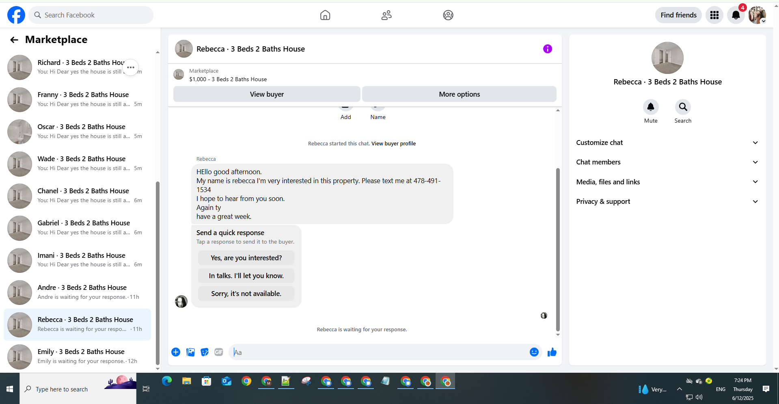Click Rebecca's large listing photo in details
This screenshot has height=404, width=779.
point(667,58)
